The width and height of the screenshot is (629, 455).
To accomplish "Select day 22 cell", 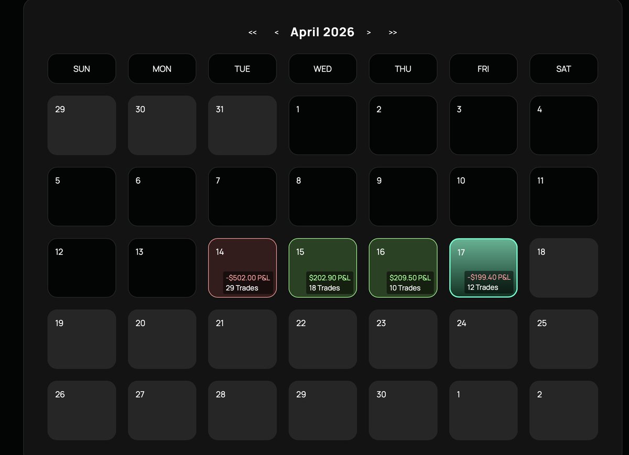I will (323, 339).
